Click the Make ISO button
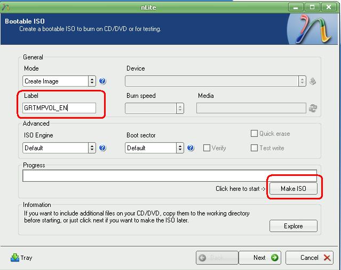 [294, 189]
